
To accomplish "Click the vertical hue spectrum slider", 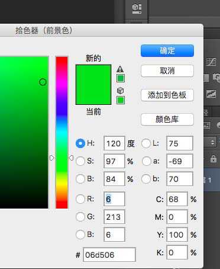I will pos(62,132).
